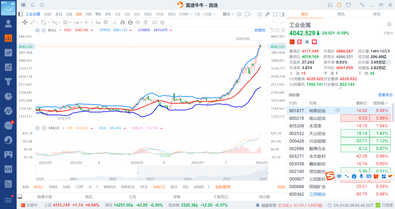
Task: Remove the BOLL indicator with X icon
Action: coord(44,30)
